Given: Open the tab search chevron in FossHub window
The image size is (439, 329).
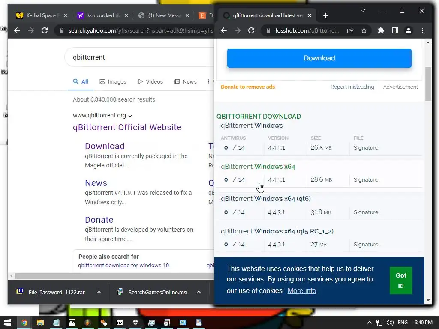Looking at the screenshot, I should click(363, 11).
